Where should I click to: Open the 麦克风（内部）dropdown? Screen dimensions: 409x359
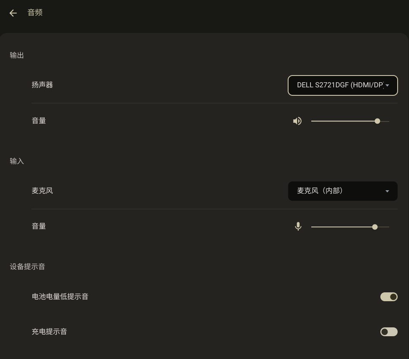pos(343,191)
